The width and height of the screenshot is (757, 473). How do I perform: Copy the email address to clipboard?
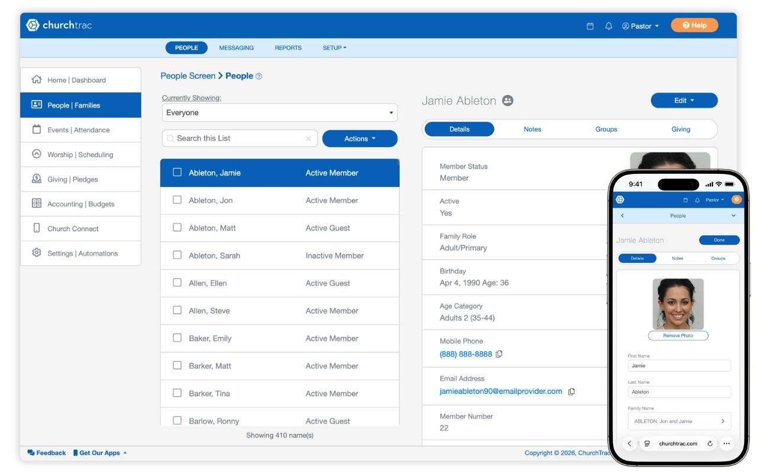click(x=571, y=391)
